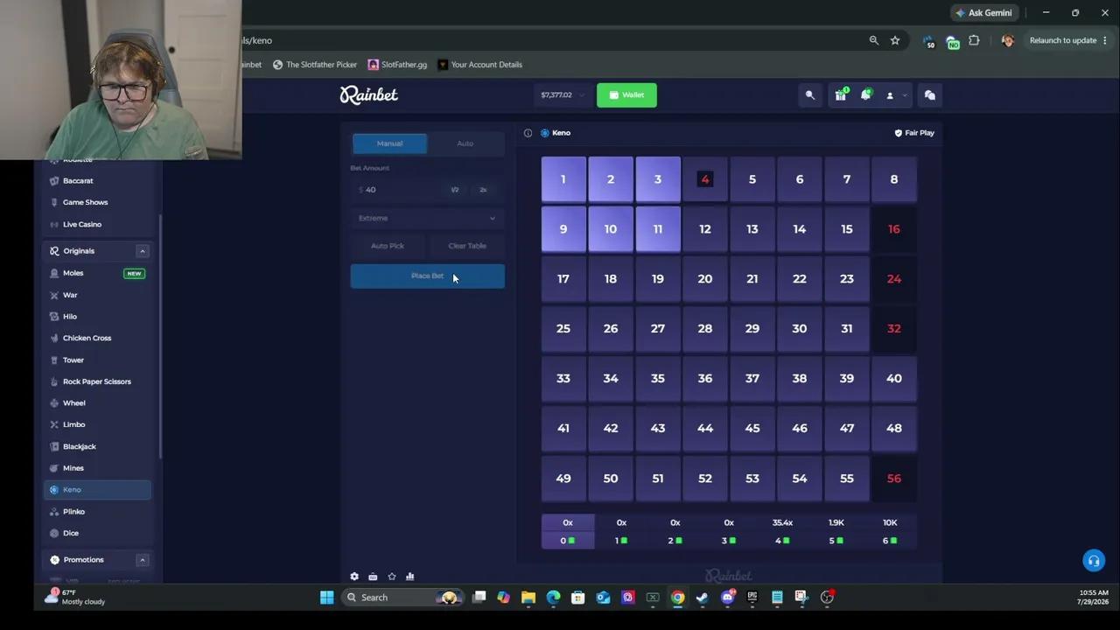Click the Place Bet button
This screenshot has height=630, width=1120.
point(427,276)
